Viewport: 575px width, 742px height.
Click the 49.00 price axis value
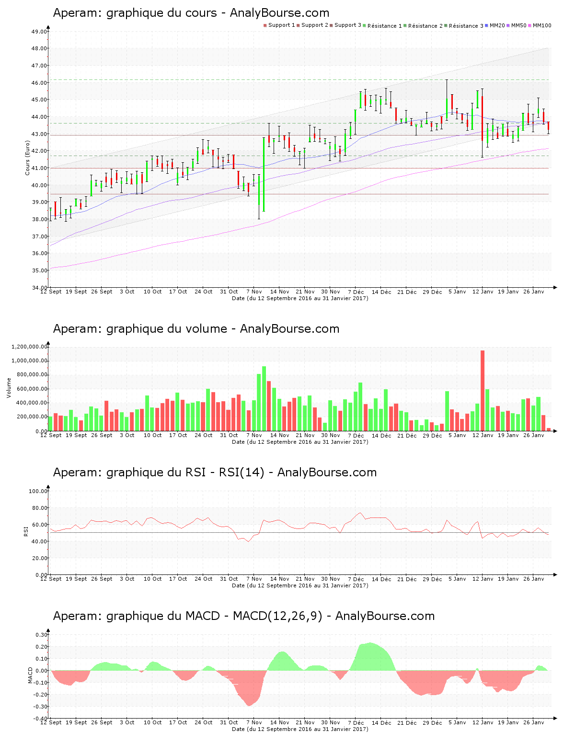click(x=39, y=32)
